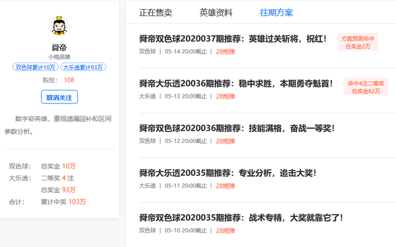Click the 05-13 20:00截止 deadline text
Screen dimensions: 396x247
click(x=186, y=96)
